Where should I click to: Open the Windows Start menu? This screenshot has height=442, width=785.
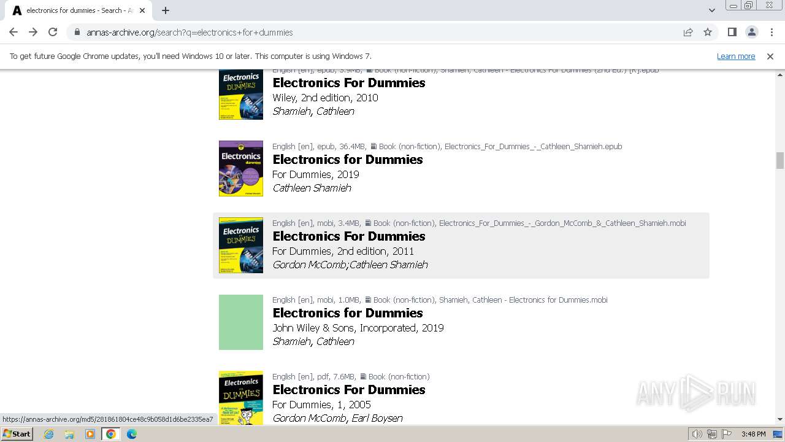[x=17, y=434]
